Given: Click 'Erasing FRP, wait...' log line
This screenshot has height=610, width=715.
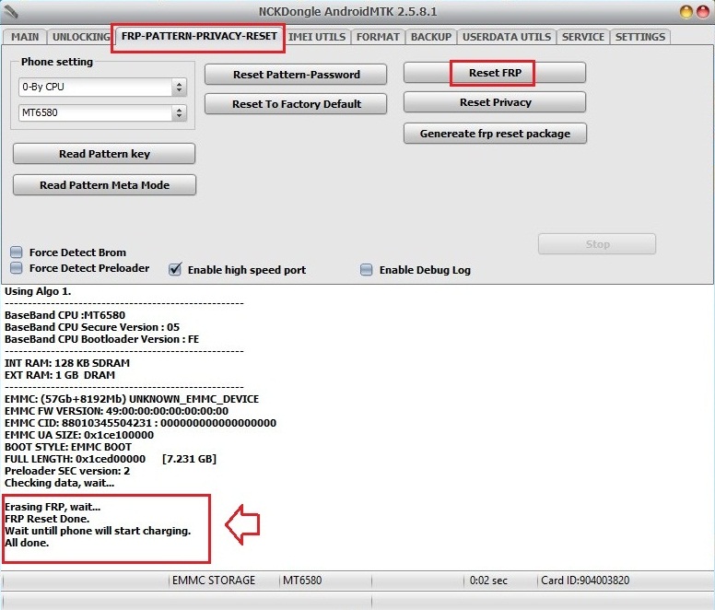Looking at the screenshot, I should pos(53,507).
